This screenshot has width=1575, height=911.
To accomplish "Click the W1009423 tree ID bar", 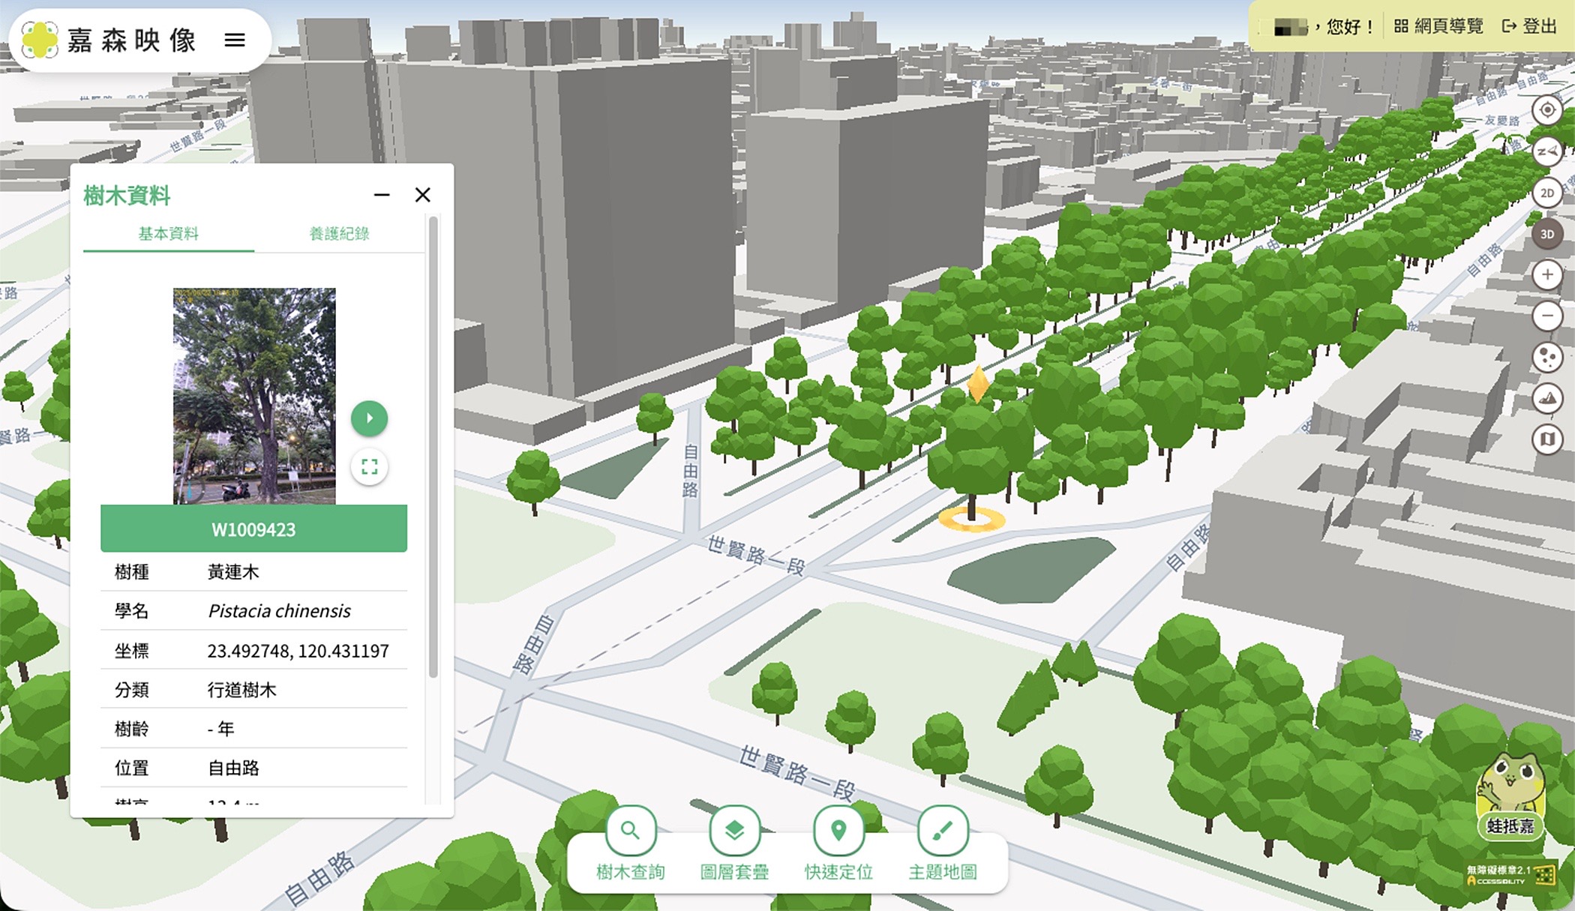I will pos(253,529).
